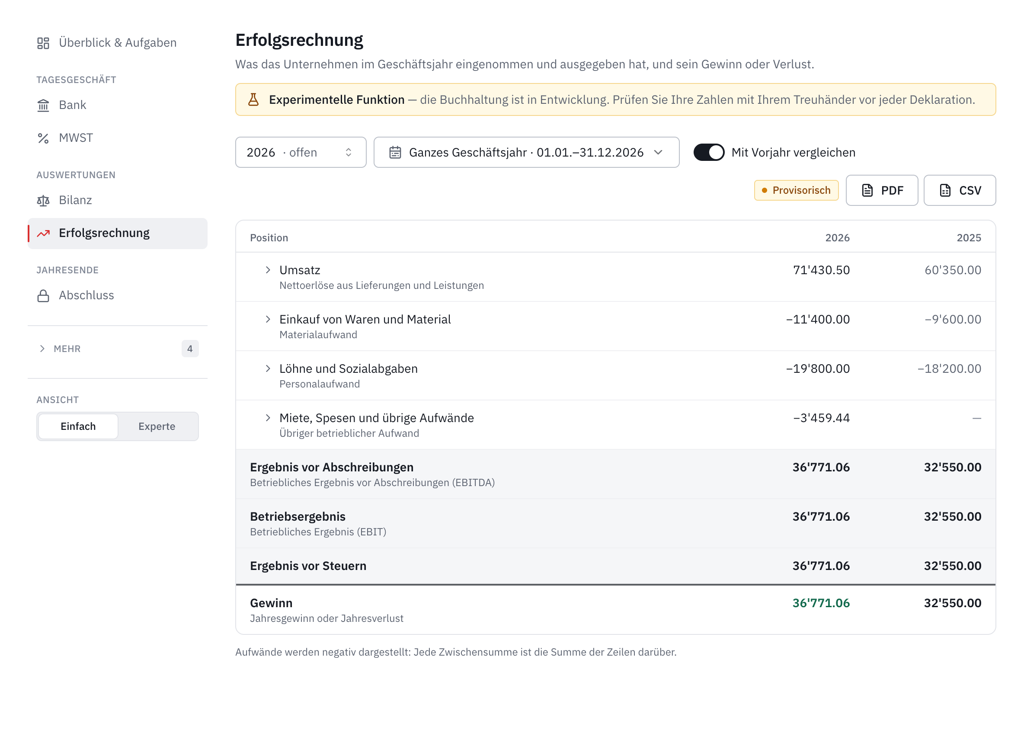
Task: Open the Abschluss page
Action: point(117,296)
